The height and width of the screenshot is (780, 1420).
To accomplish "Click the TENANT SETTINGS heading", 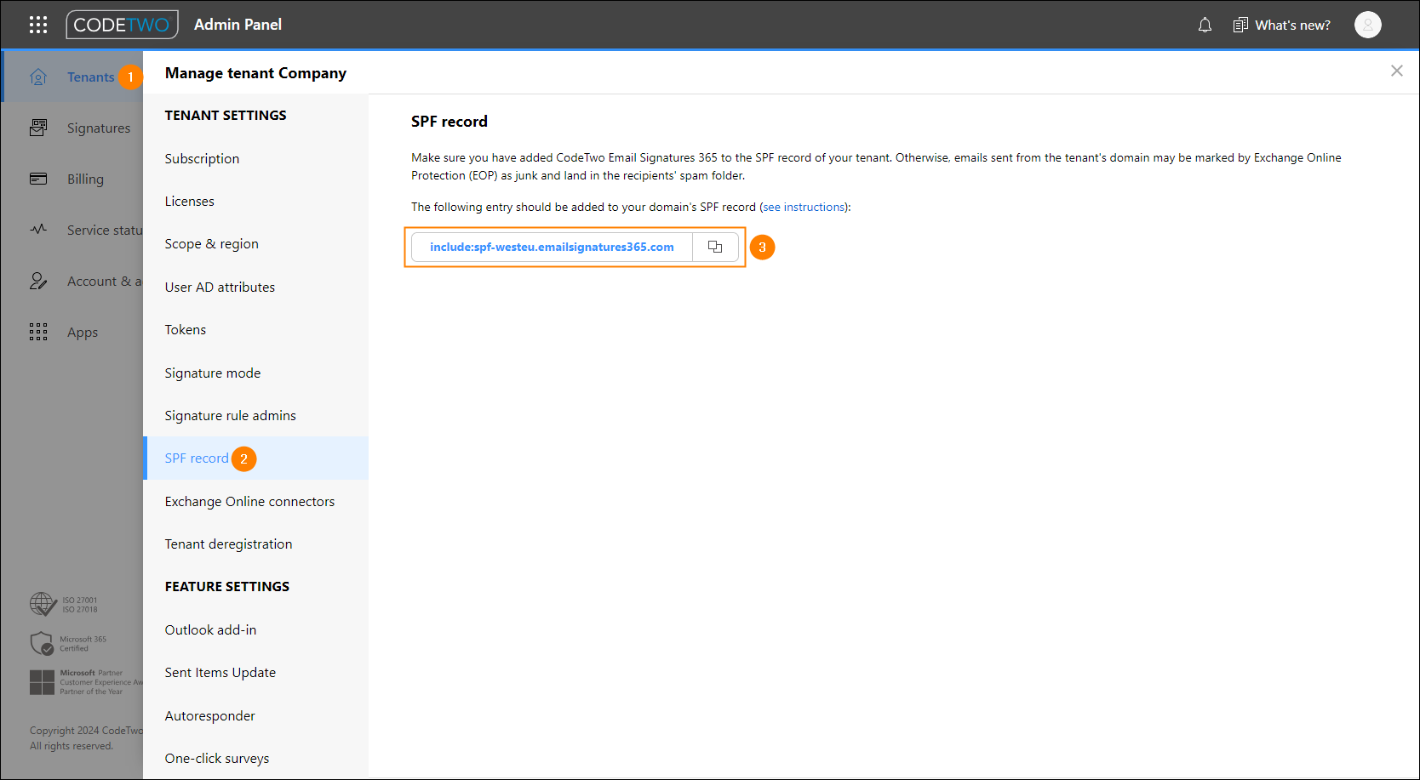I will tap(226, 115).
